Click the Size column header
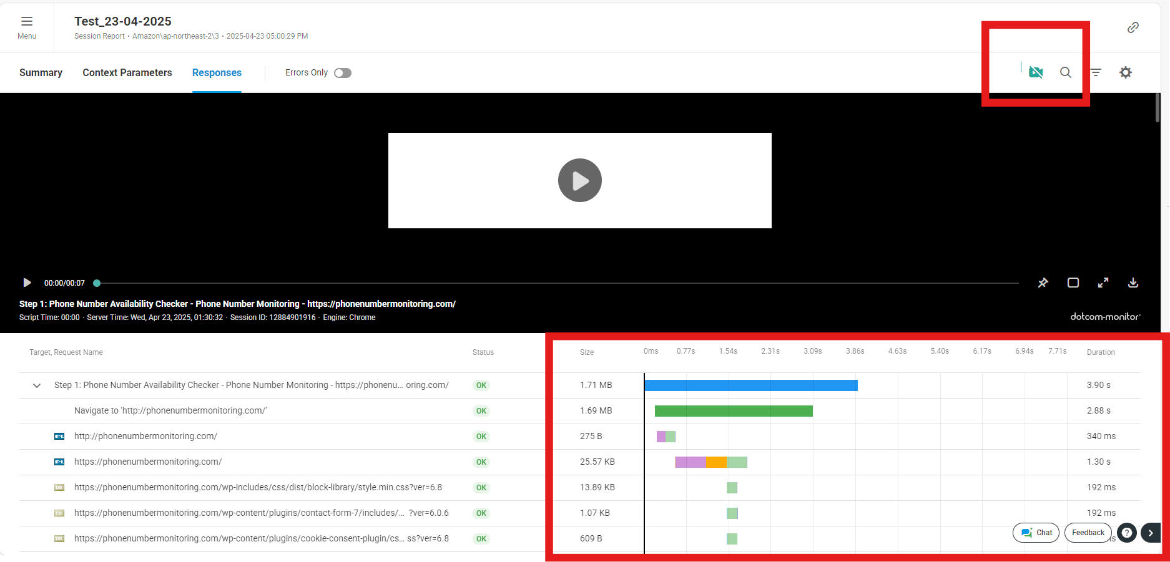 (587, 352)
